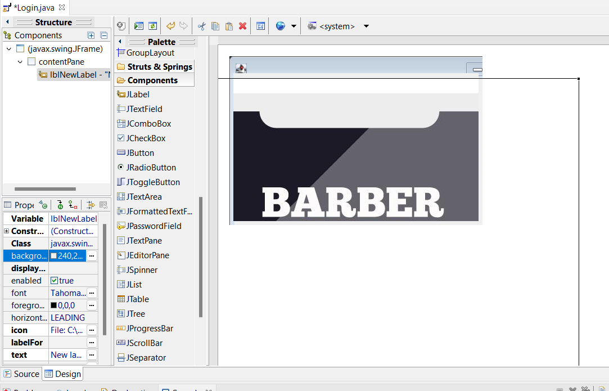Switch to the Source tab

(21, 374)
